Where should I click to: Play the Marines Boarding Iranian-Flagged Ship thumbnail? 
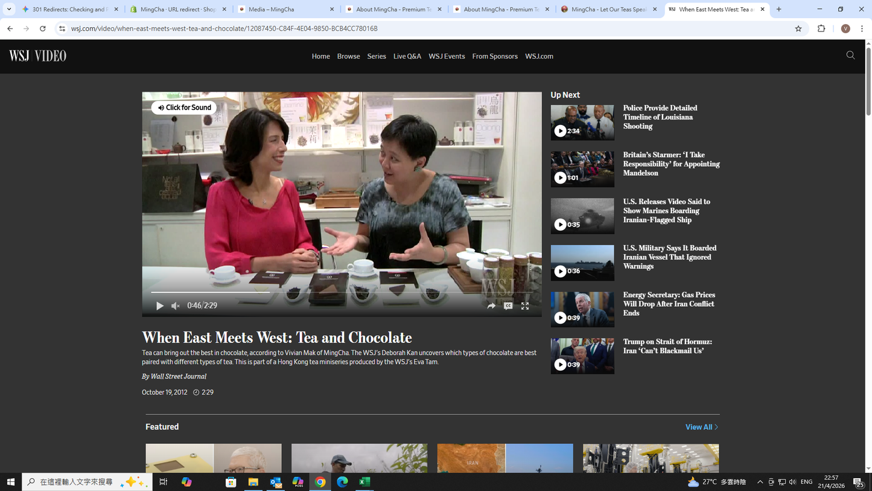click(x=582, y=216)
